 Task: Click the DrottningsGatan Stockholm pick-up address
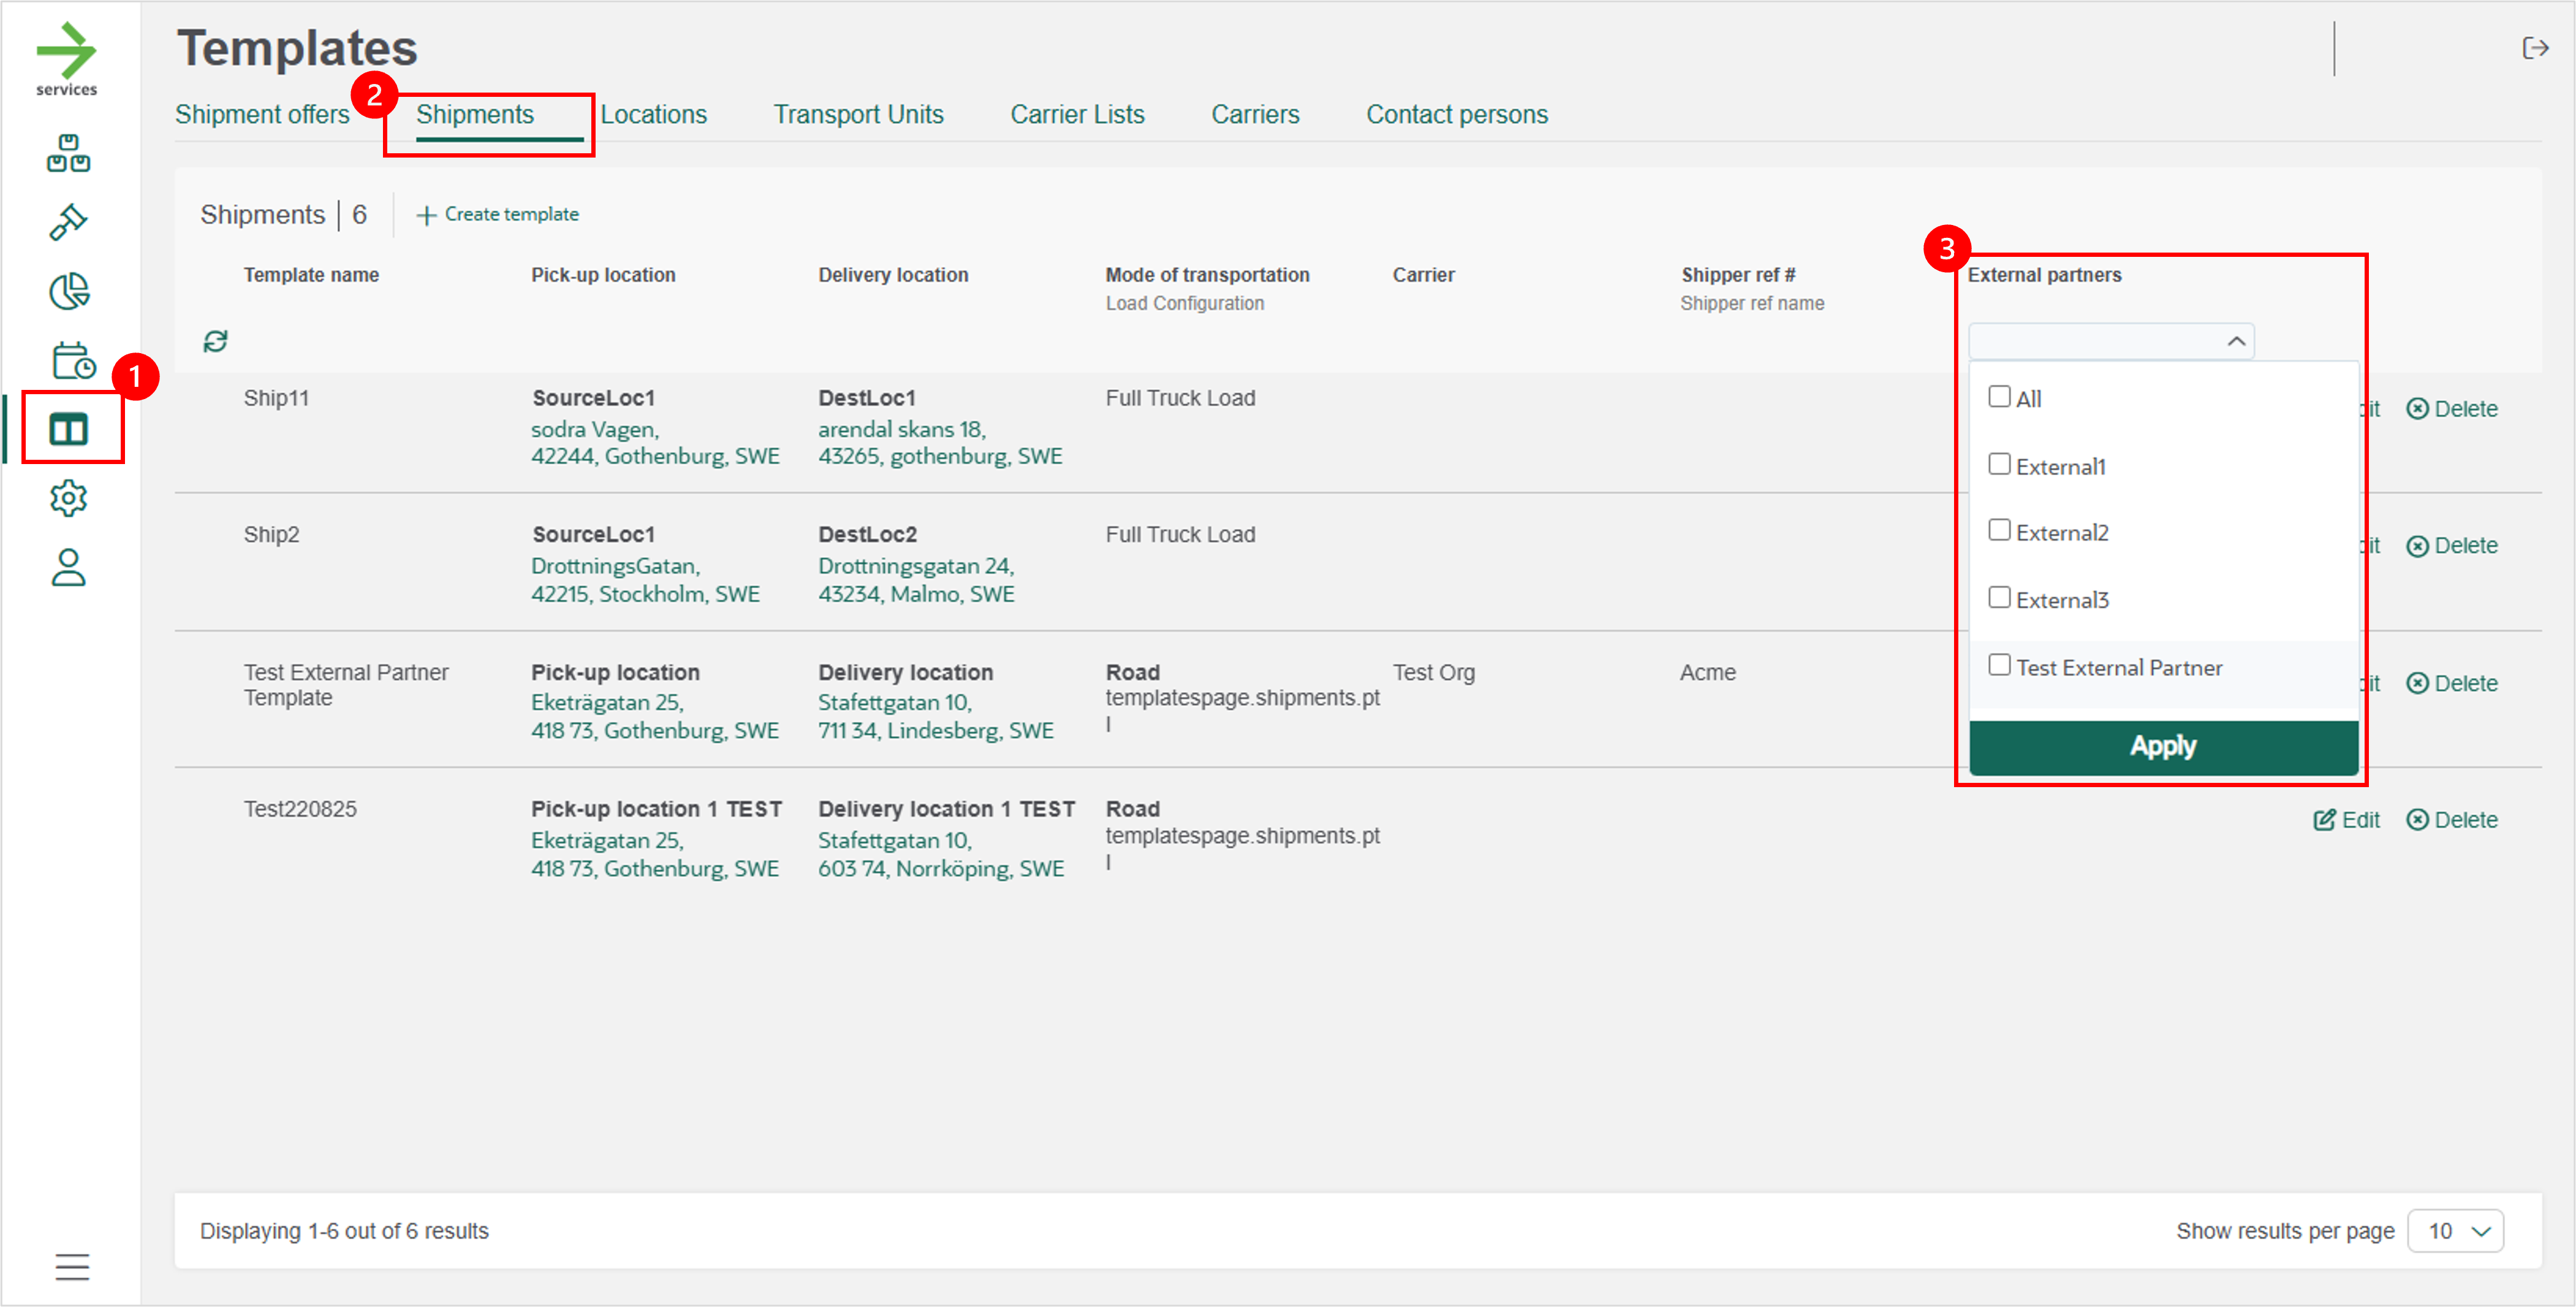point(645,579)
